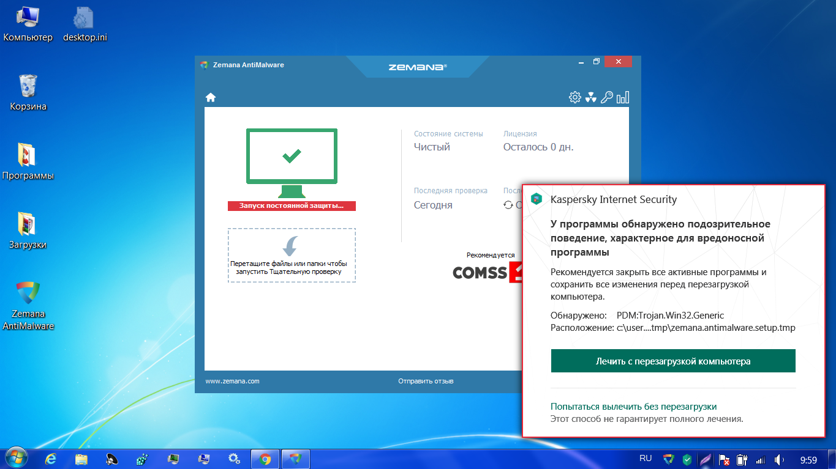Open Kaspersky green shield tray icon

687,459
